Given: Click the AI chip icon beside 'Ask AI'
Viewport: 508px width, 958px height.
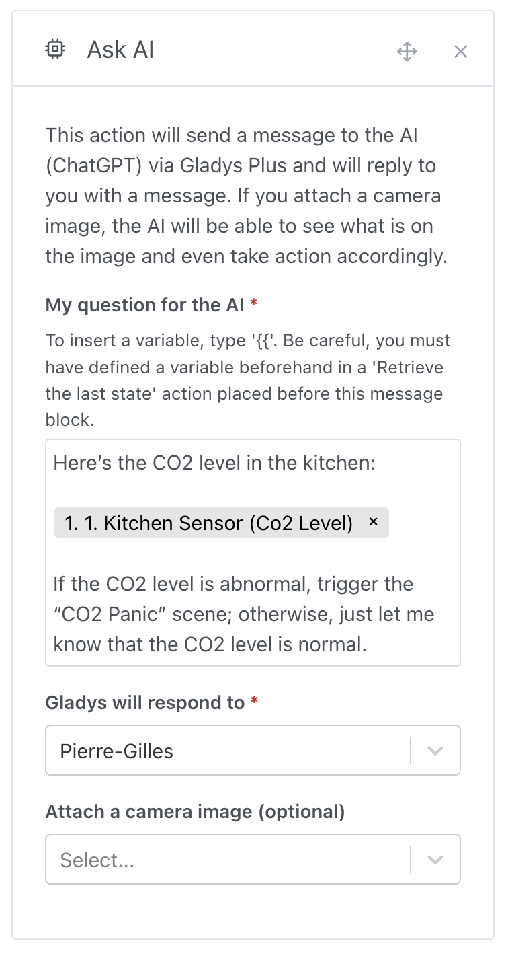Looking at the screenshot, I should pyautogui.click(x=57, y=49).
